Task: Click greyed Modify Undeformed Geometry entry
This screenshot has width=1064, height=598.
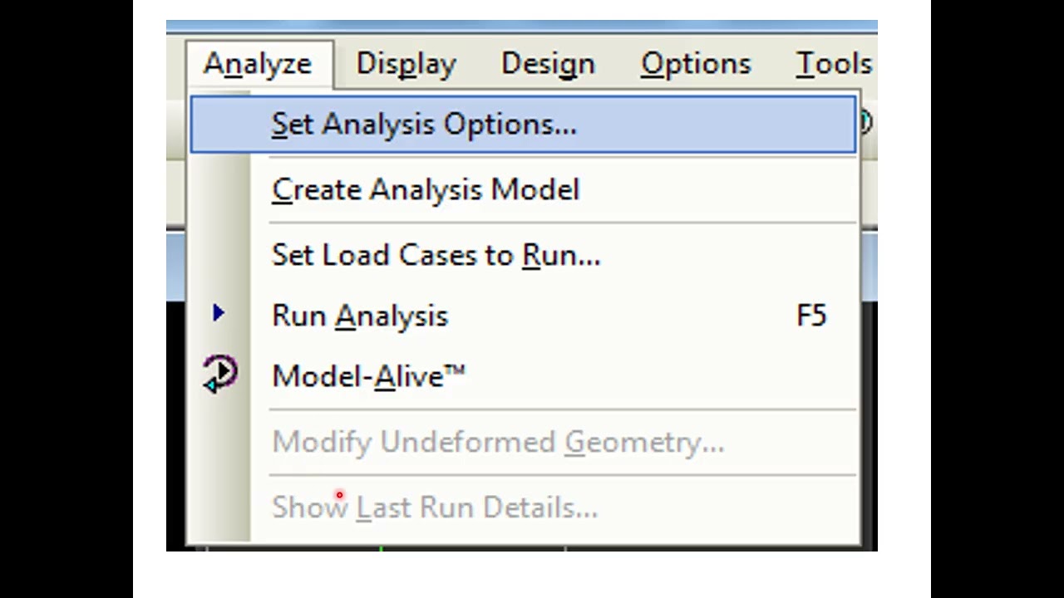Action: click(498, 442)
